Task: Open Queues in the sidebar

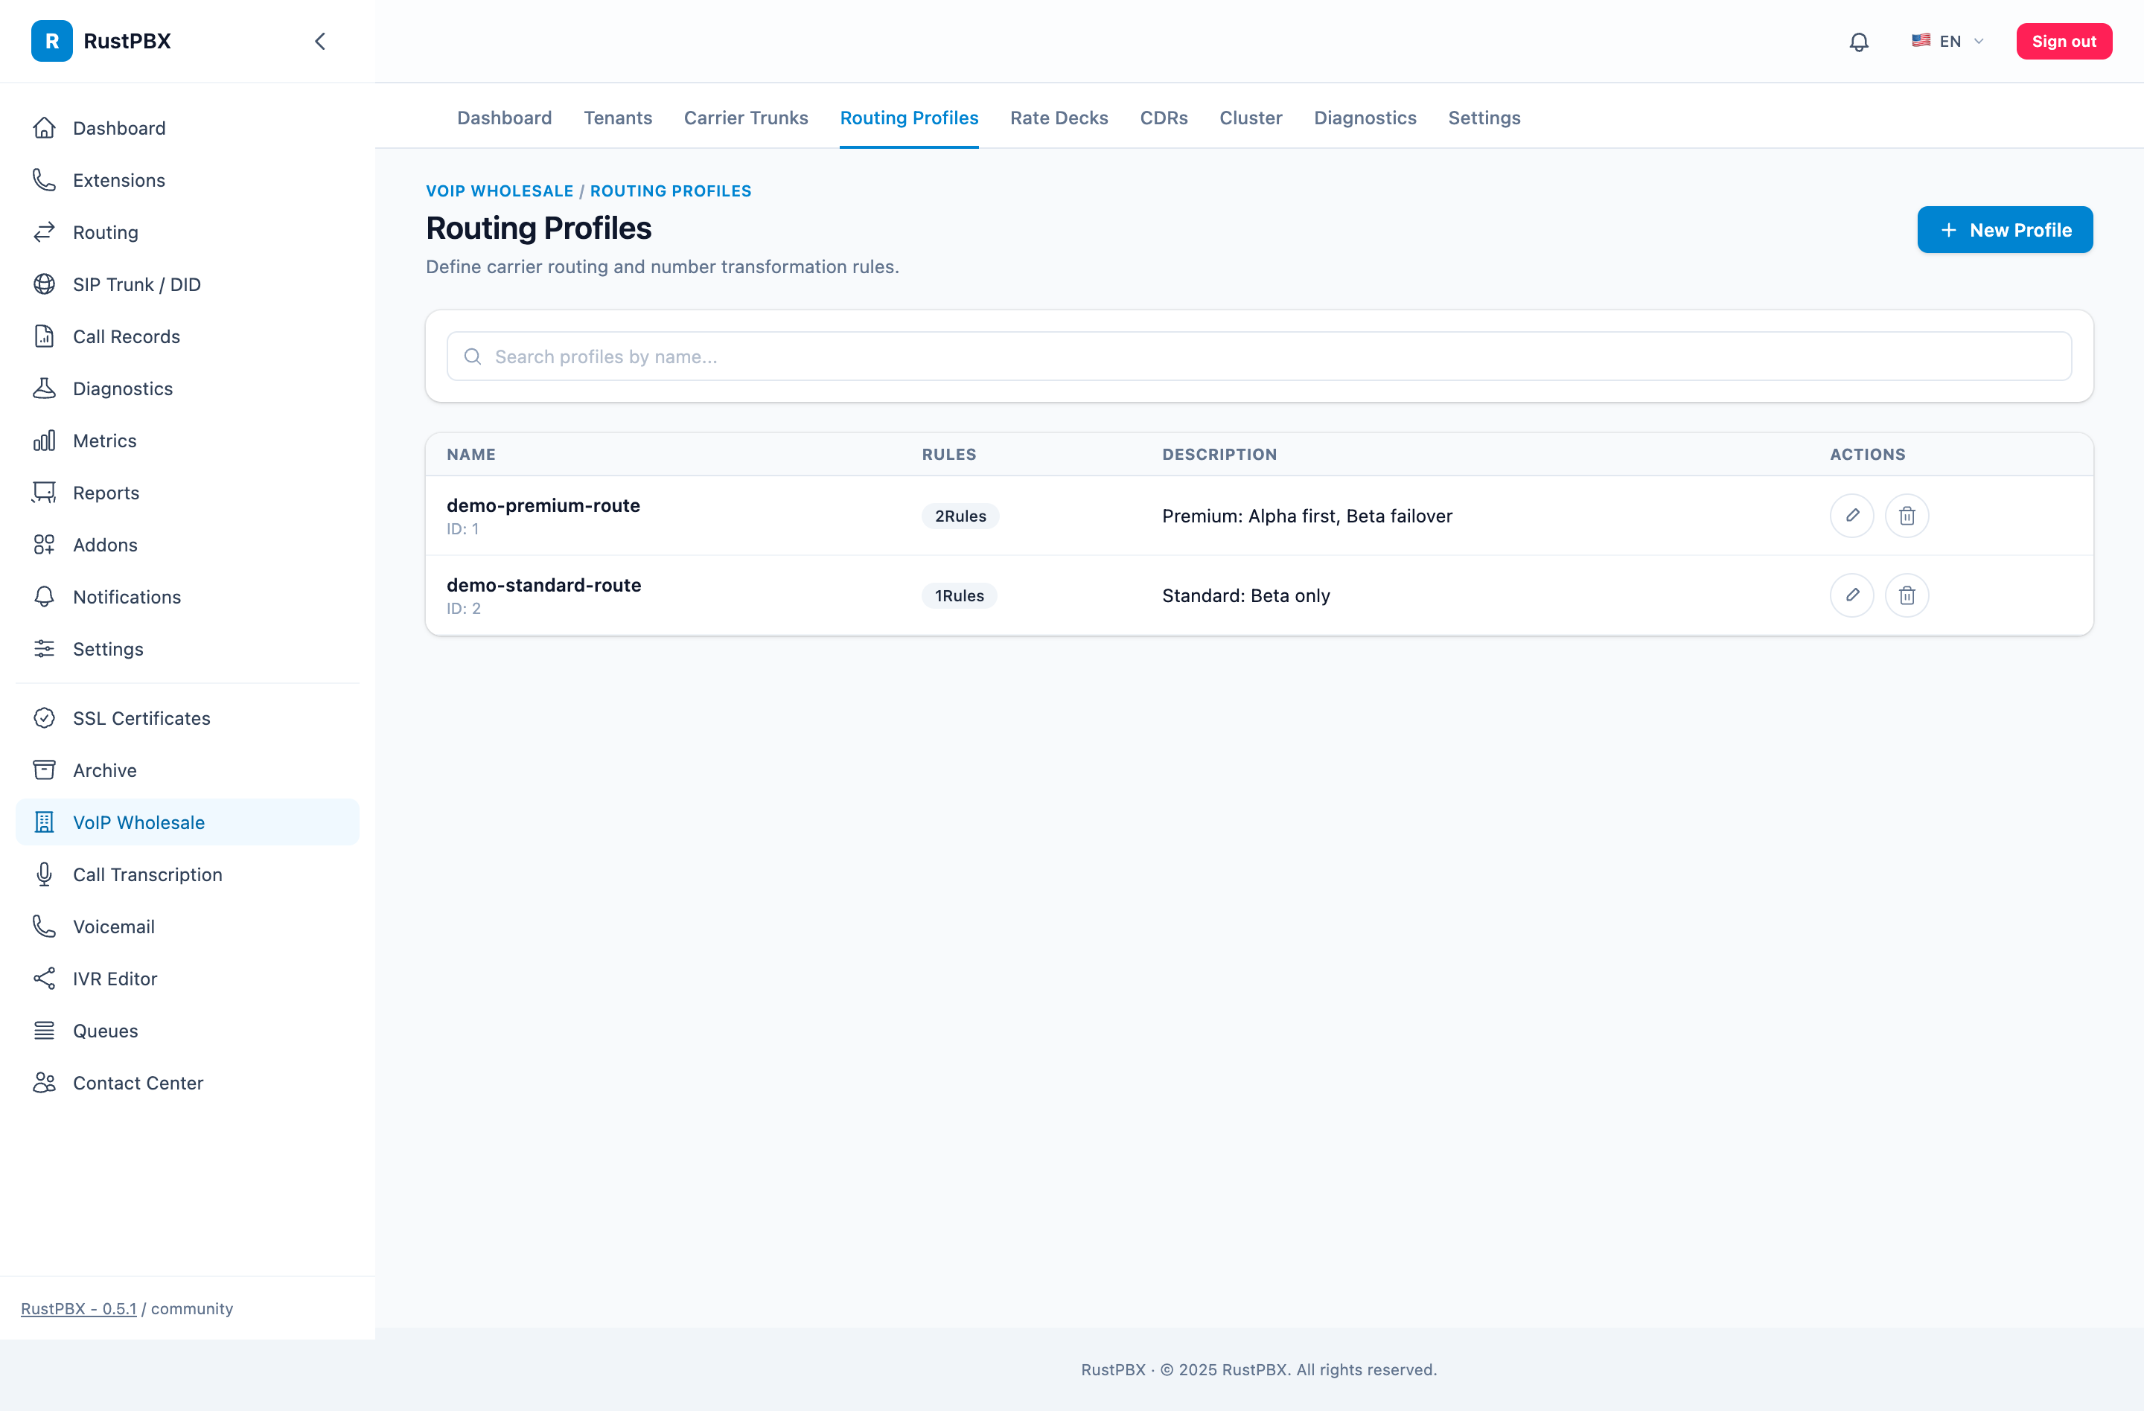Action: (x=188, y=1031)
